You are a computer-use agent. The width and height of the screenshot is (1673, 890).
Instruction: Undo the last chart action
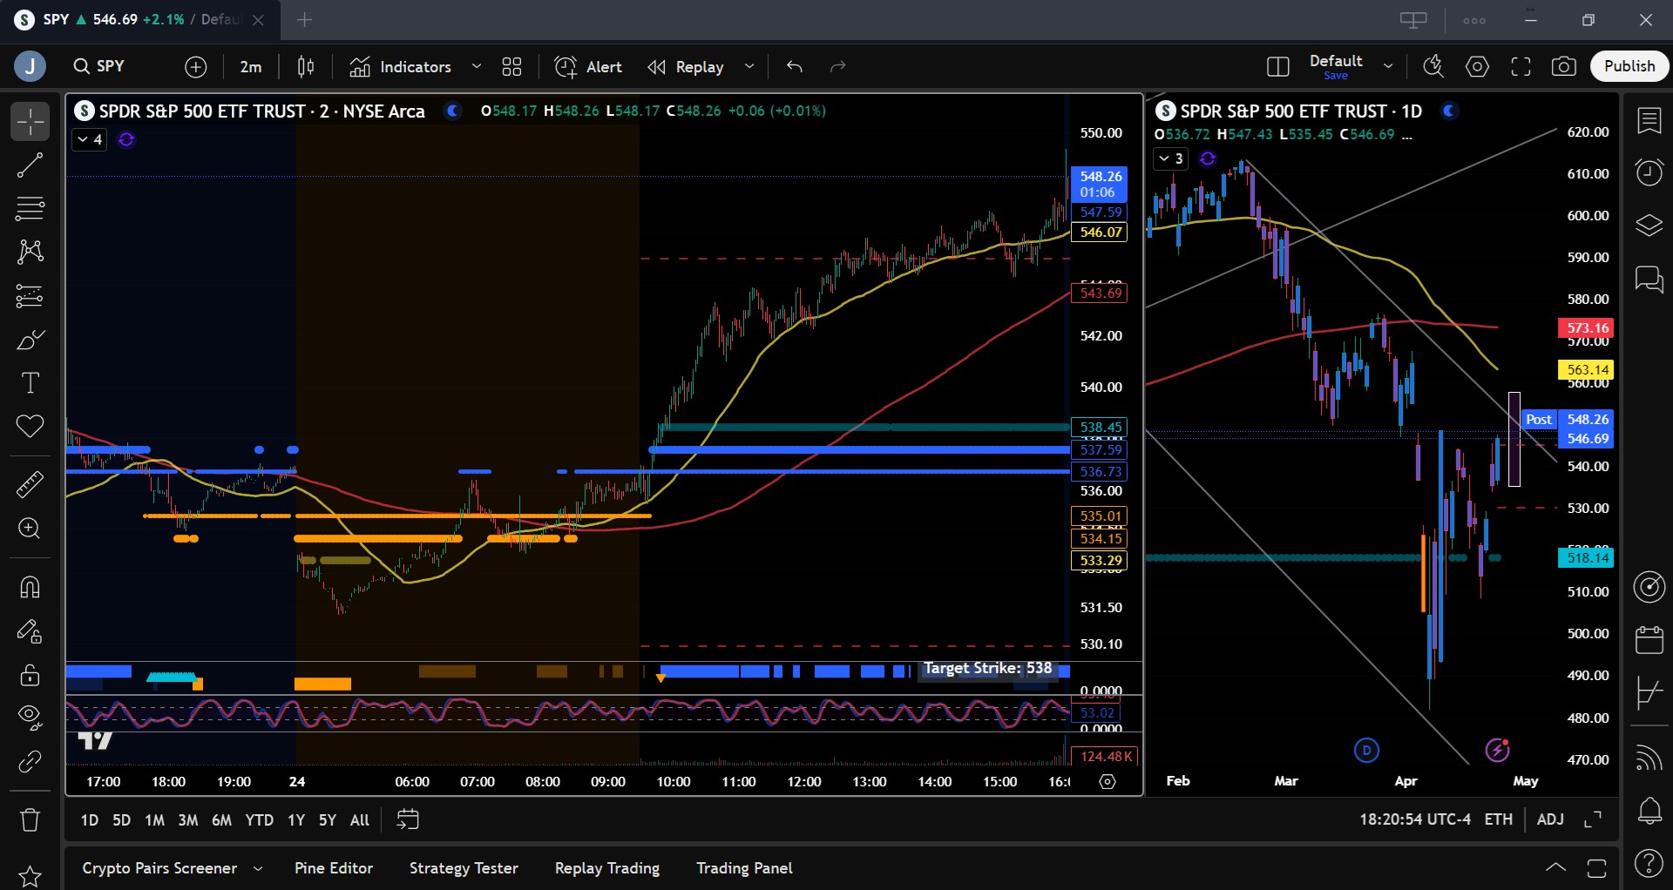[x=794, y=66]
